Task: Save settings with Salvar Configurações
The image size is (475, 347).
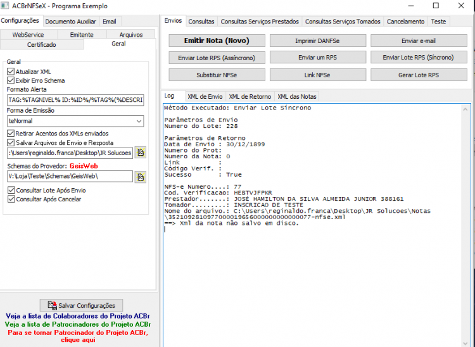Action: [81, 305]
